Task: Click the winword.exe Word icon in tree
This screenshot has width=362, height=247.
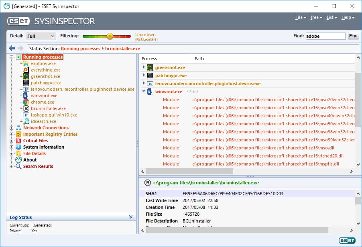Action: point(26,96)
